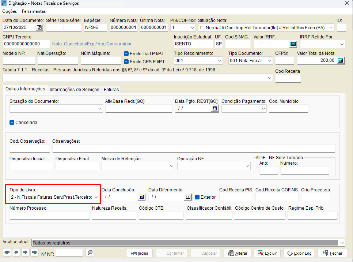Viewport: 353px width, 262px height.
Task: Open the Analise atual dropdown
Action: coord(342,243)
